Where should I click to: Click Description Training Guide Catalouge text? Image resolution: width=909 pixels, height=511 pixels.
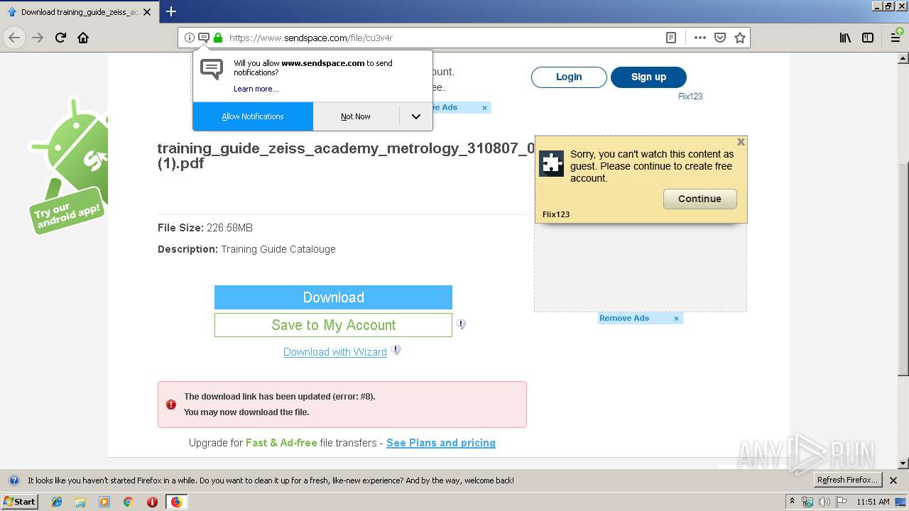pyautogui.click(x=246, y=249)
